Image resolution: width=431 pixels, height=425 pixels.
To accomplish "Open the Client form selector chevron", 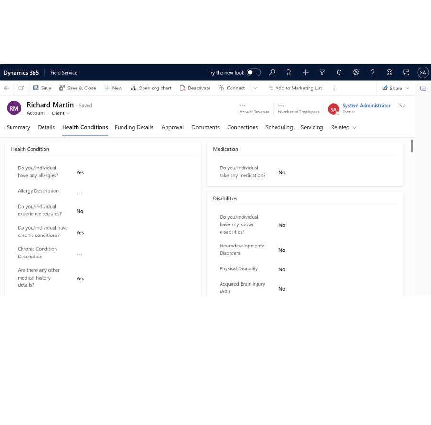I will pyautogui.click(x=68, y=113).
